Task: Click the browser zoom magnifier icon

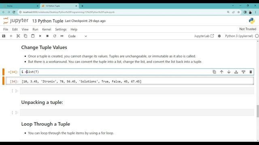Action: tap(228, 12)
